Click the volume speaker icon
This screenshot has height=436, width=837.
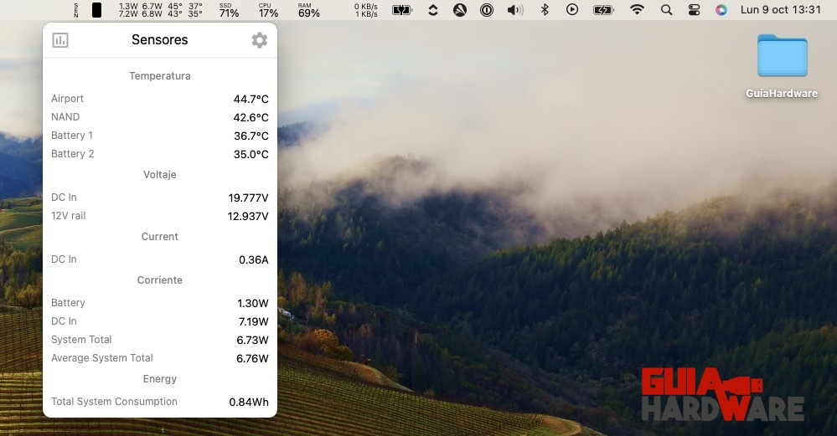click(515, 10)
